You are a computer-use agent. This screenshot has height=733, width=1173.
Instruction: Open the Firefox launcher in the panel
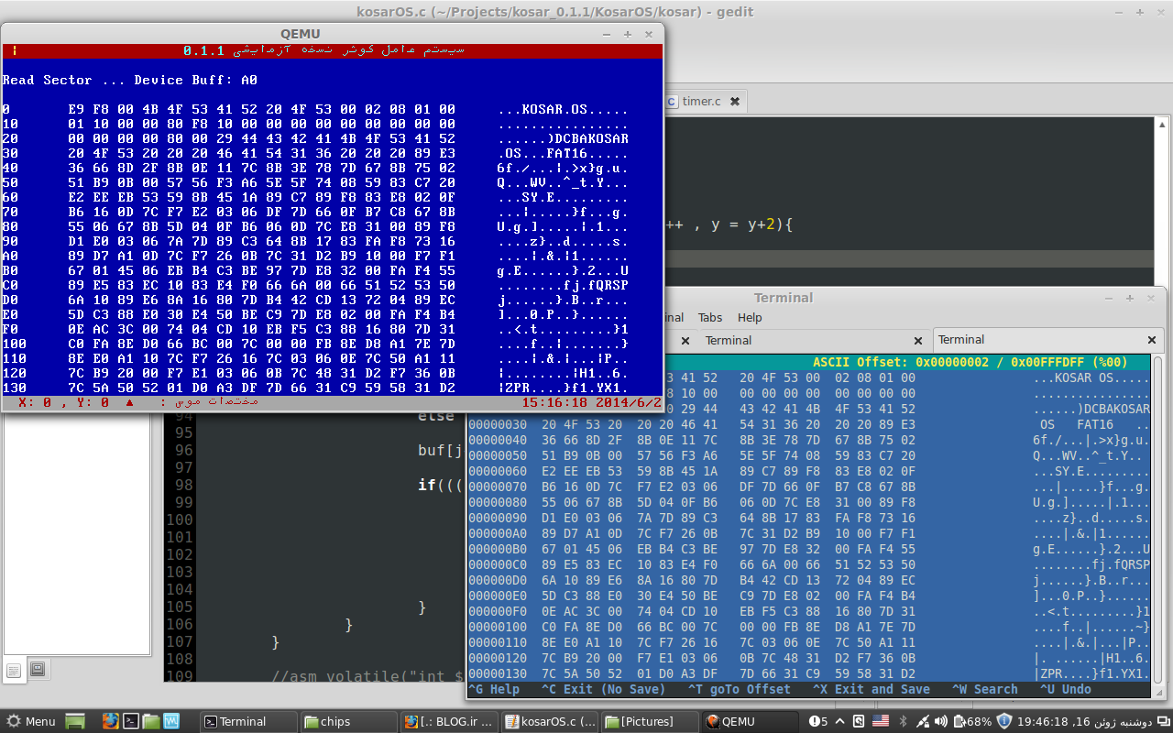point(111,721)
